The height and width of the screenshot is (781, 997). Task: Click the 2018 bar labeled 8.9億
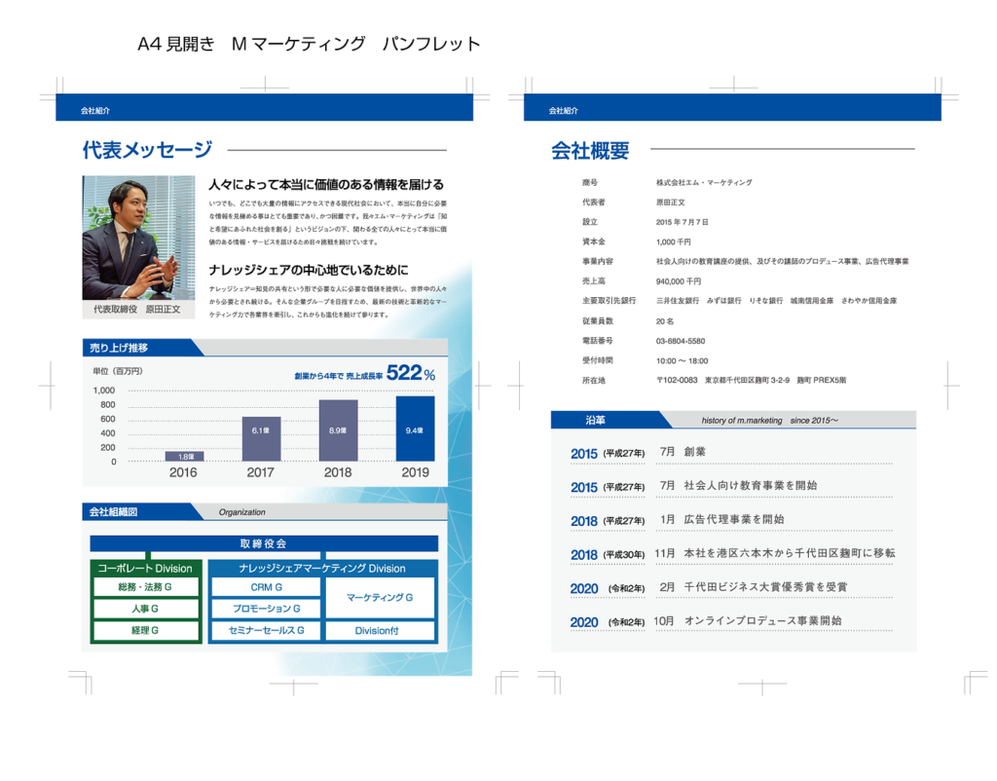pos(338,430)
